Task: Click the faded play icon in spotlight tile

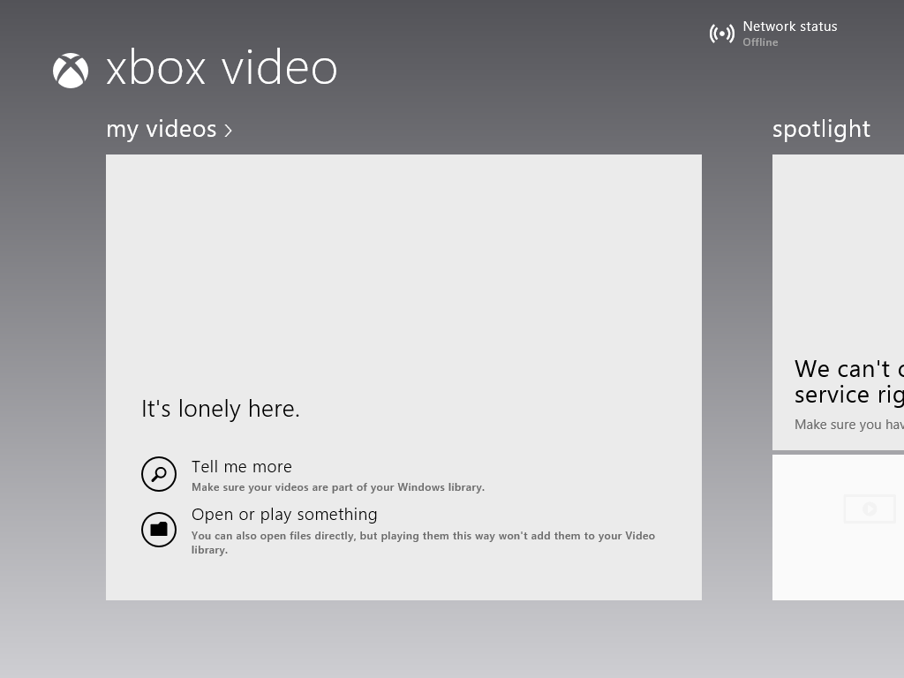Action: click(870, 509)
